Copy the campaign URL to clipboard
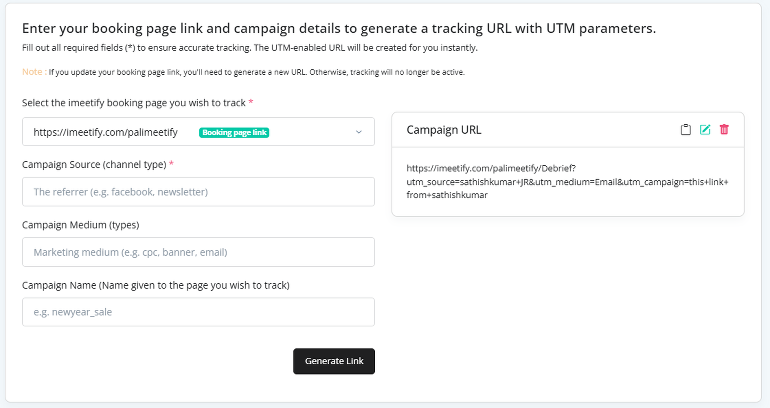The image size is (770, 408). tap(685, 129)
